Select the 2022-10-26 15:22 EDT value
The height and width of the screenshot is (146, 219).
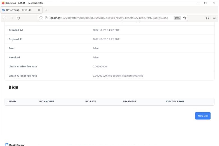[x=106, y=39]
